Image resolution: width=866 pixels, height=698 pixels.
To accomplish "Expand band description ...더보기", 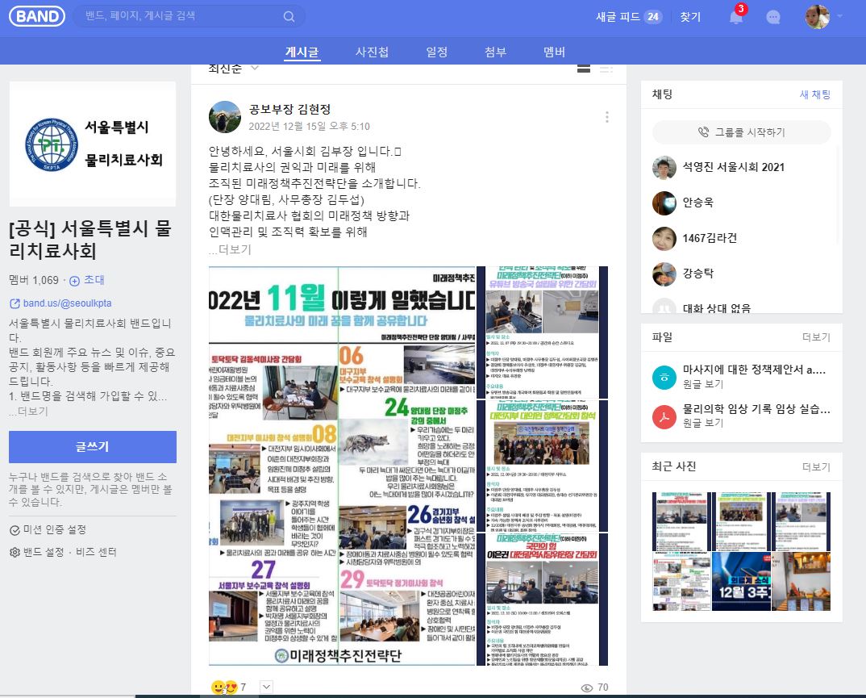I will 29,412.
